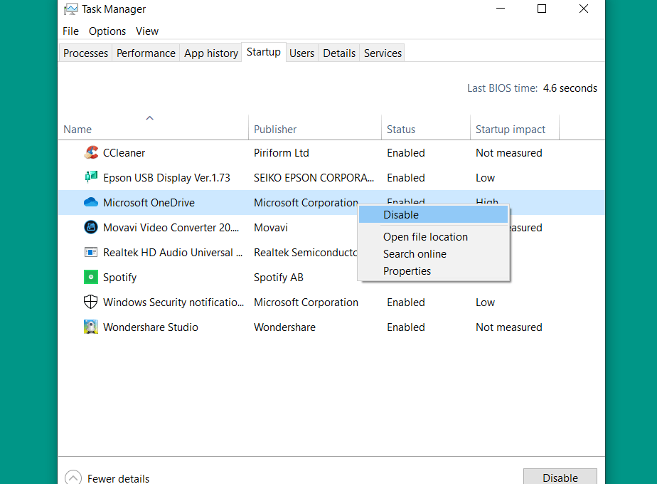Sort by the Publisher column header
The image size is (657, 484).
click(x=315, y=129)
